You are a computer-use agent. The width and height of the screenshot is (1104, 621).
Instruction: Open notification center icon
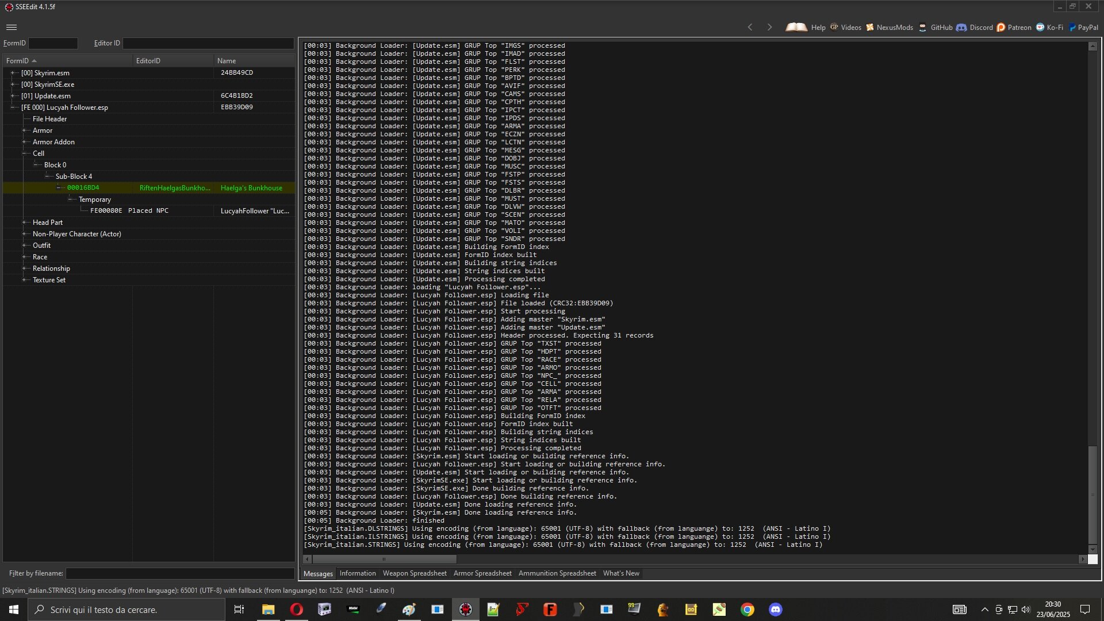pos(1085,609)
